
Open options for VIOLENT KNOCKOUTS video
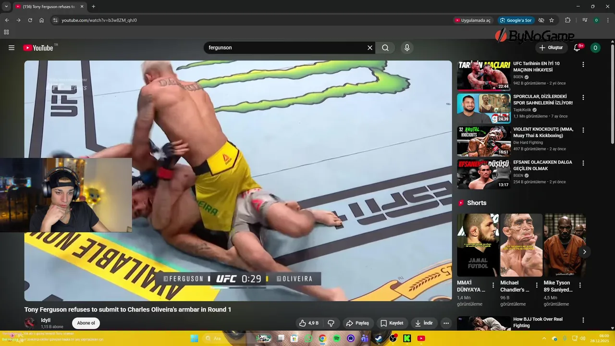pos(583,130)
